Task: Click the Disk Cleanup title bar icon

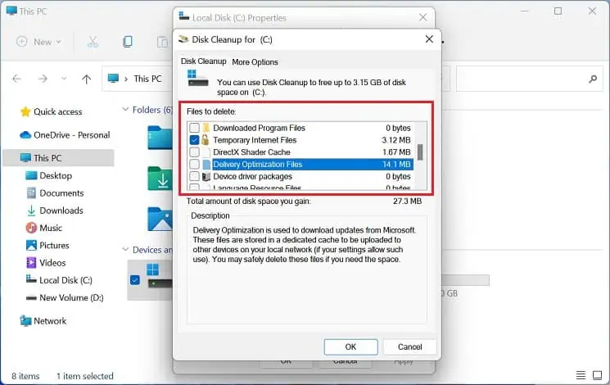Action: pyautogui.click(x=183, y=39)
